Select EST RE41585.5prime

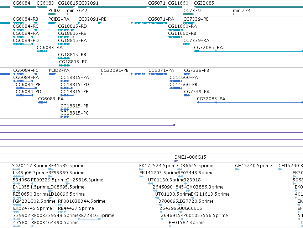(x=66, y=166)
